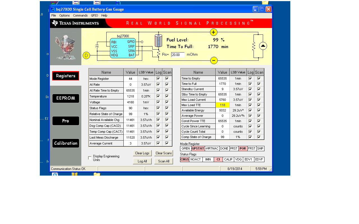Open the File menu
This screenshot has height=224, width=359.
(x=54, y=15)
